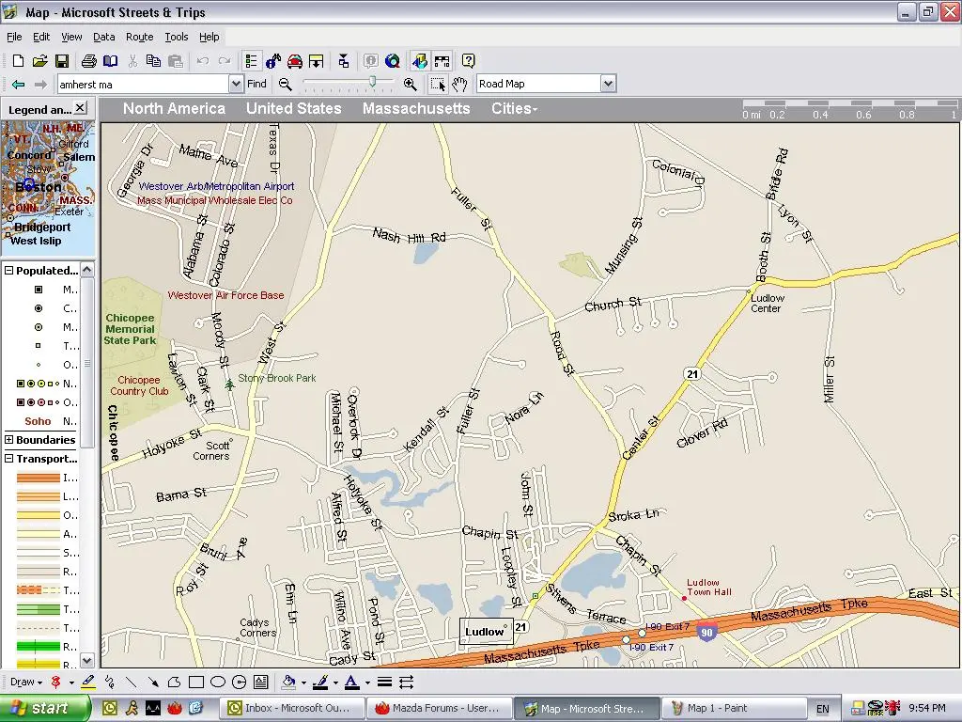Open the Road Map view dropdown
This screenshot has width=962, height=722.
pyautogui.click(x=607, y=83)
